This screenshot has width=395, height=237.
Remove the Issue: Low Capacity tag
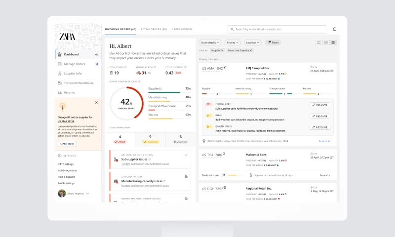pos(251,50)
